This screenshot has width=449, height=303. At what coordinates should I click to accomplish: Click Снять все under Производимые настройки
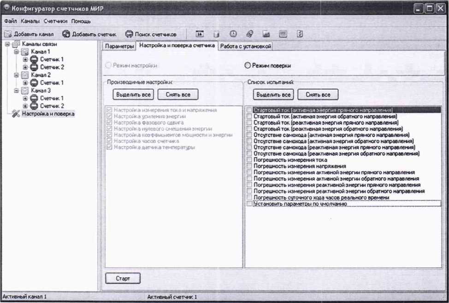coord(178,94)
